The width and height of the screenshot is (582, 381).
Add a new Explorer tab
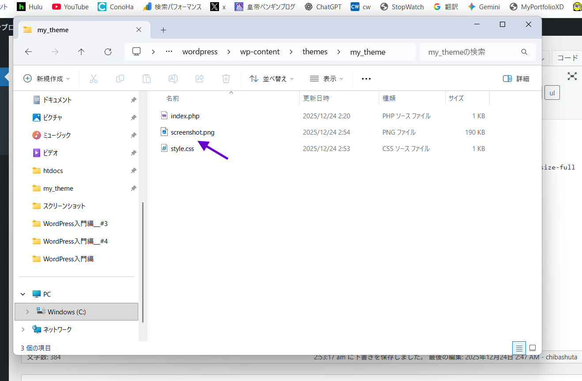pyautogui.click(x=163, y=30)
